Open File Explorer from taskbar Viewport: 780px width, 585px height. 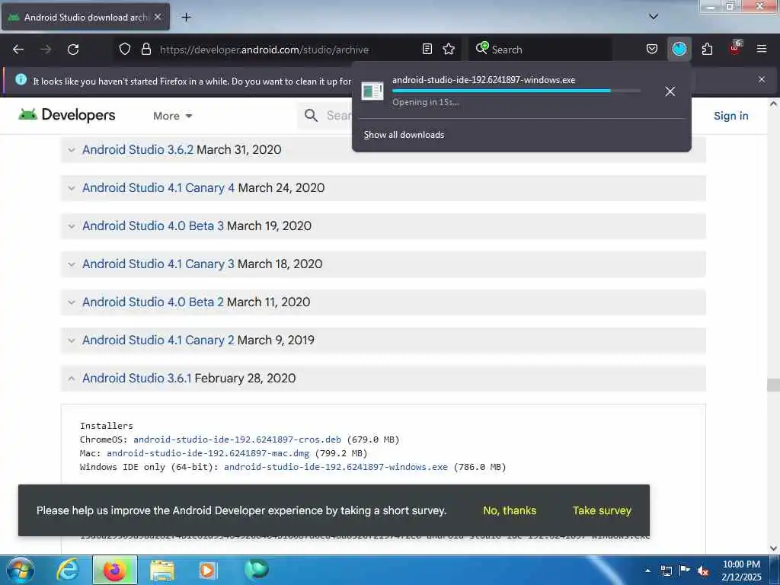162,570
